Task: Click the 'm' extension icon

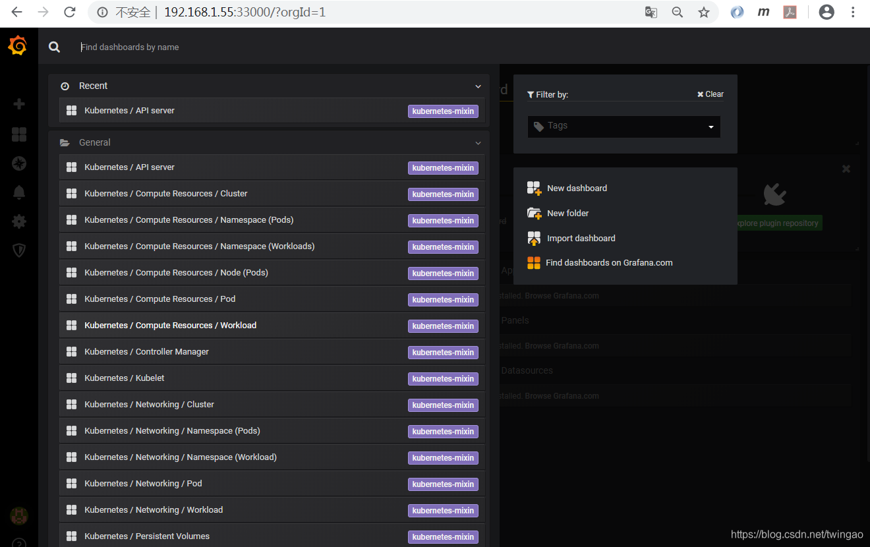Action: click(x=763, y=12)
